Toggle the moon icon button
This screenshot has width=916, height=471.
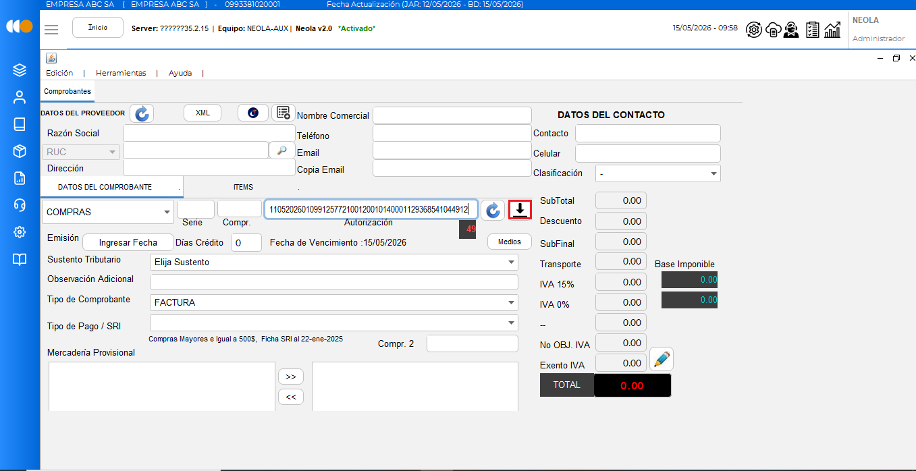point(253,113)
